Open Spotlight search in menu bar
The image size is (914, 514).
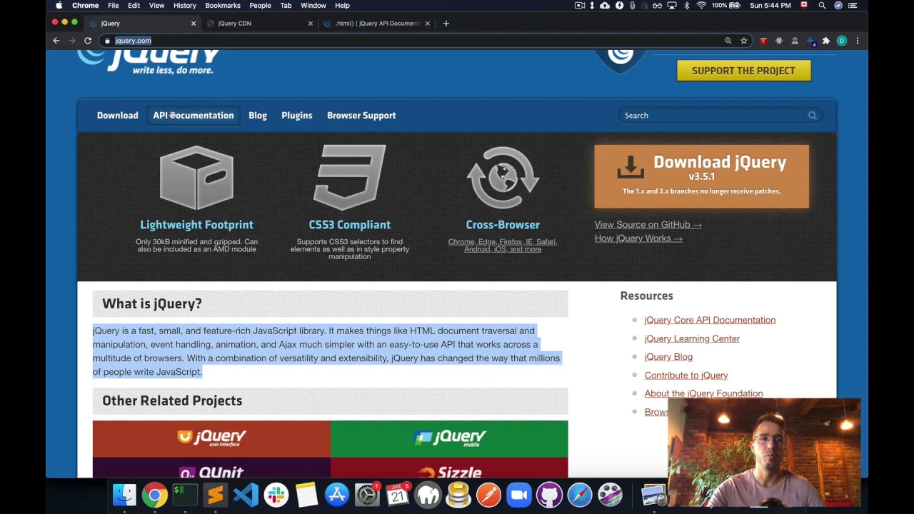(822, 6)
